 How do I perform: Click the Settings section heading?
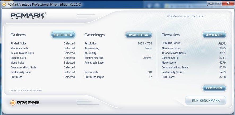click(x=95, y=35)
